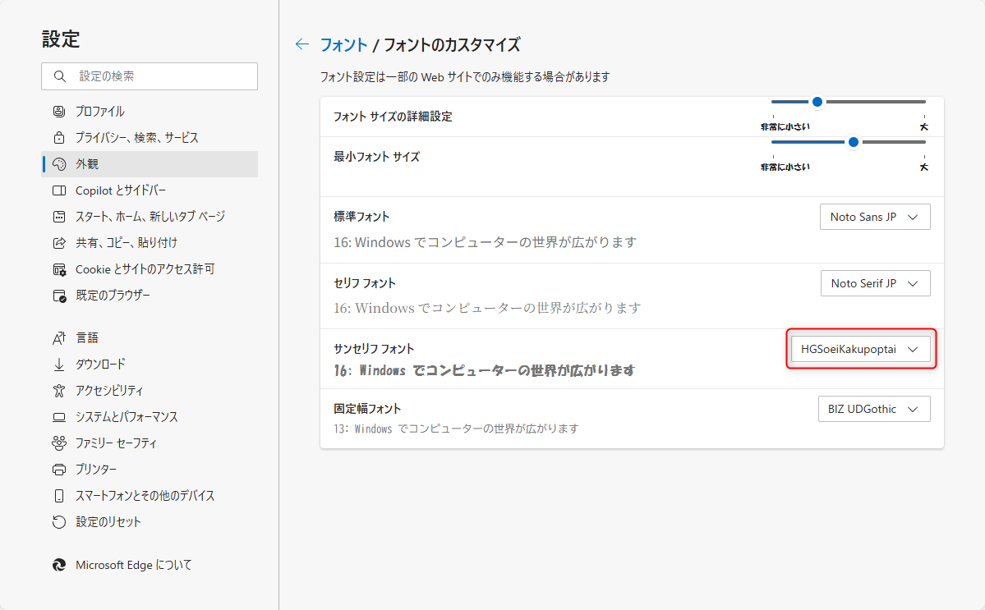
Task: Open the 言語 settings page
Action: (x=150, y=337)
